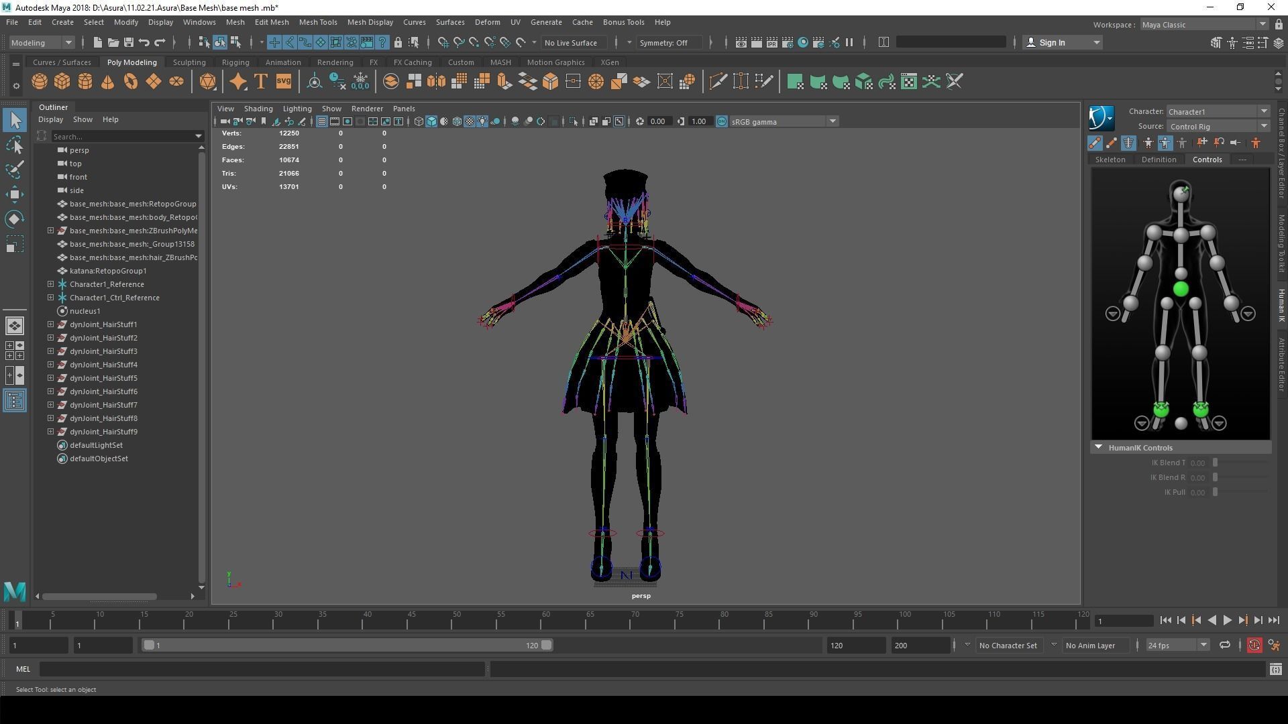Toggle the viewport grid display icon
The image size is (1288, 724).
(x=322, y=122)
